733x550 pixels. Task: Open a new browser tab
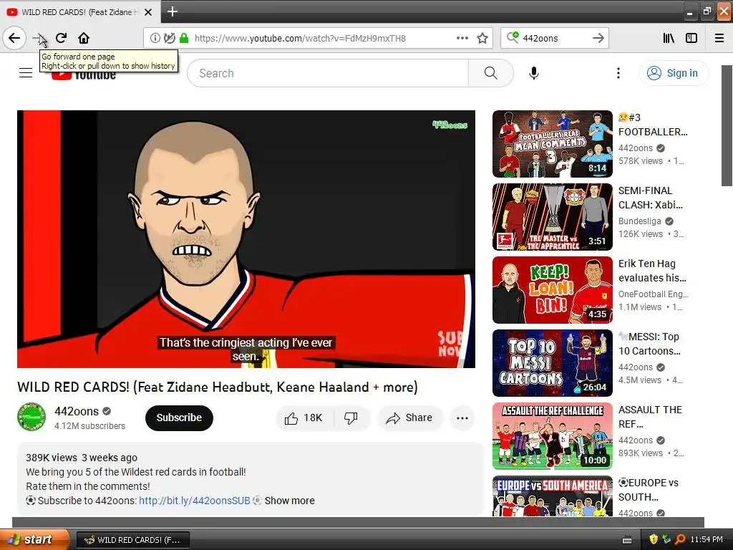tap(172, 11)
